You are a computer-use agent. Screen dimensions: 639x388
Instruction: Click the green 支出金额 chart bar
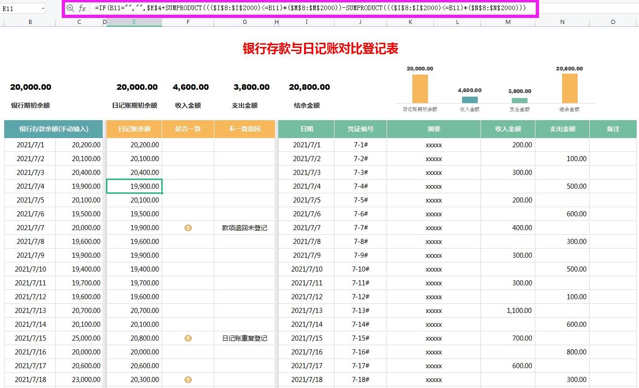coord(520,100)
